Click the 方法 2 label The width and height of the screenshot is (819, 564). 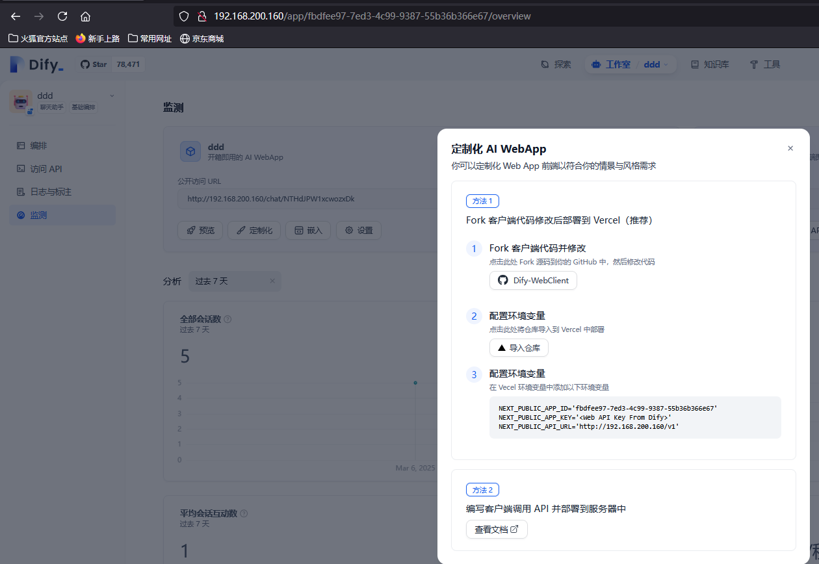point(482,490)
